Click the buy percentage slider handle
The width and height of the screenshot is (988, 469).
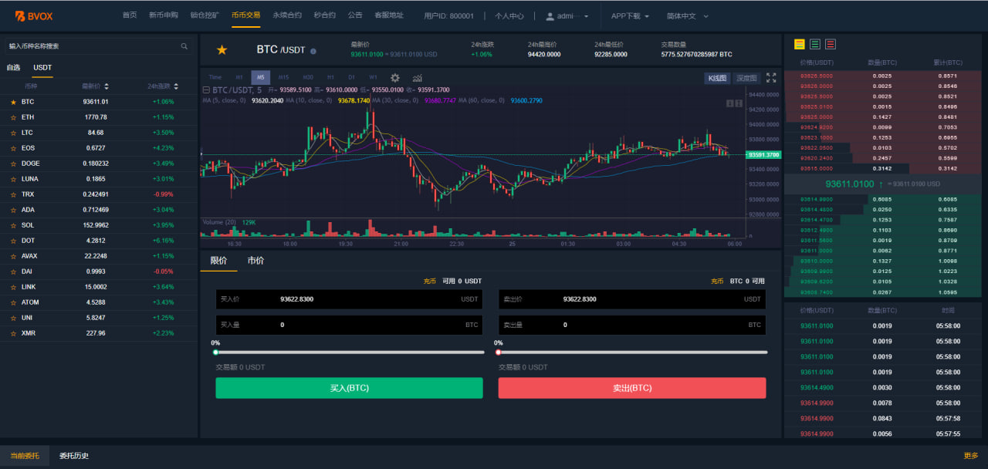(x=215, y=353)
